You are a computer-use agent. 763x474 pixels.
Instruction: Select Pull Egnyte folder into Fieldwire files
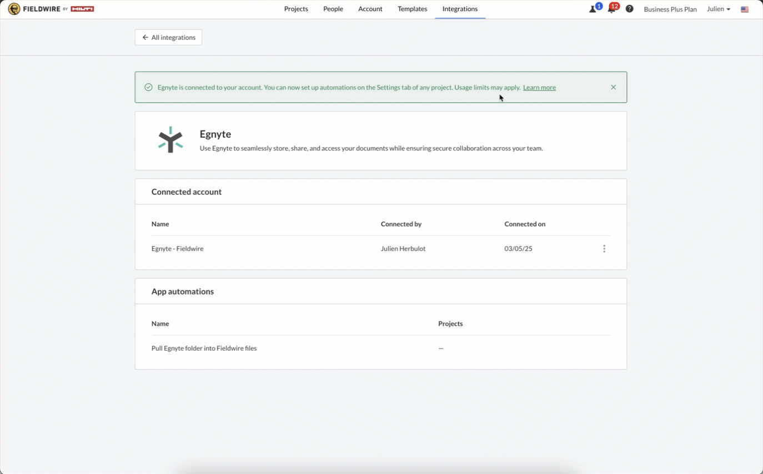204,349
